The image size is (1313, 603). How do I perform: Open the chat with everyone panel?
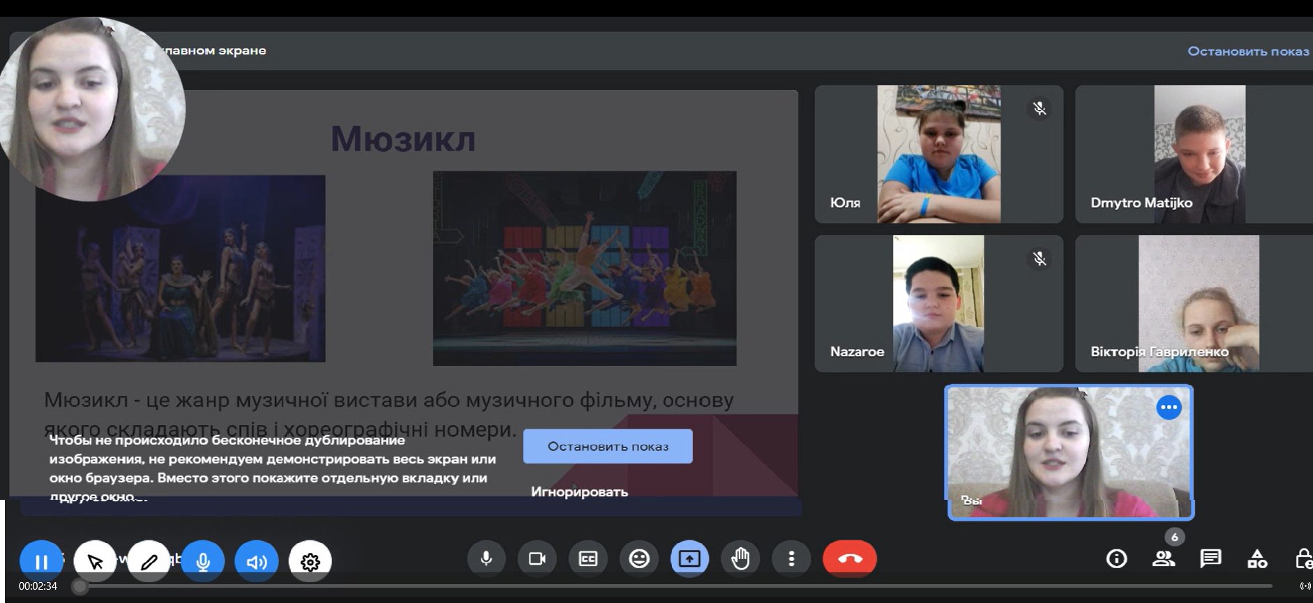click(1210, 558)
